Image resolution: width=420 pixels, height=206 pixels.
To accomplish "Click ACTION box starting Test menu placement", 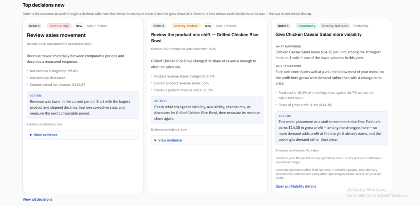I will coord(331,128).
